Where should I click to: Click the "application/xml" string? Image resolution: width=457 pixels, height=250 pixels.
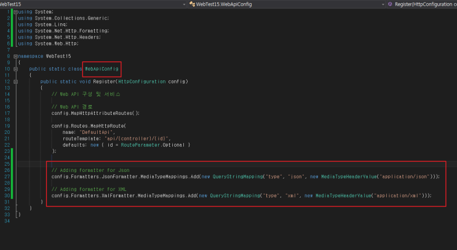(x=397, y=195)
